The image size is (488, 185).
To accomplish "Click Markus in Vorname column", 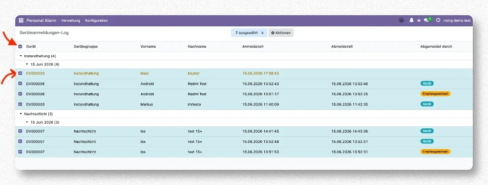I will point(147,104).
